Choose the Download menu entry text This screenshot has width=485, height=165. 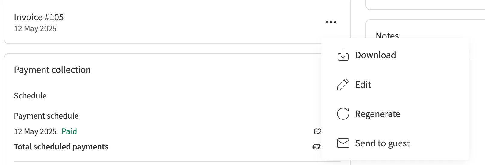point(375,55)
